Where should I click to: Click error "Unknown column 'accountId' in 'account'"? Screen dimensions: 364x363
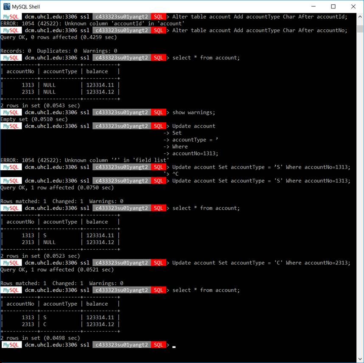click(x=92, y=23)
